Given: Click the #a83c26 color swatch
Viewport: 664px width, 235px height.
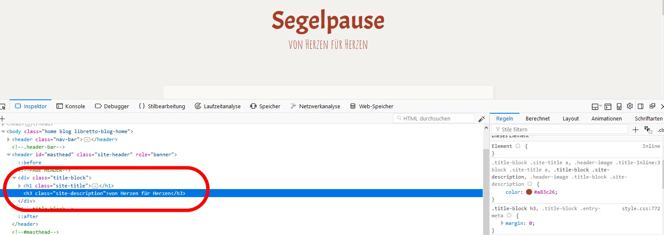Looking at the screenshot, I should point(529,192).
